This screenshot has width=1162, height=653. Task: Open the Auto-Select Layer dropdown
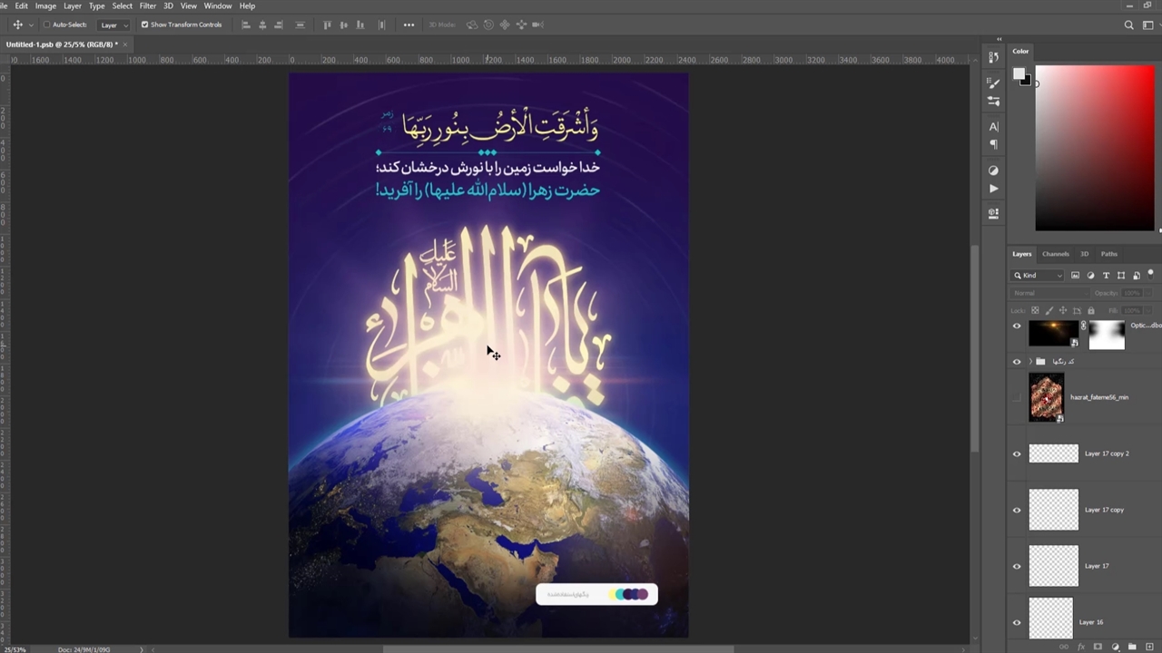click(113, 25)
